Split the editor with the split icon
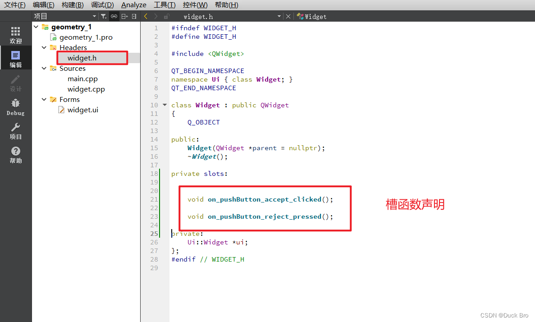 [x=124, y=16]
